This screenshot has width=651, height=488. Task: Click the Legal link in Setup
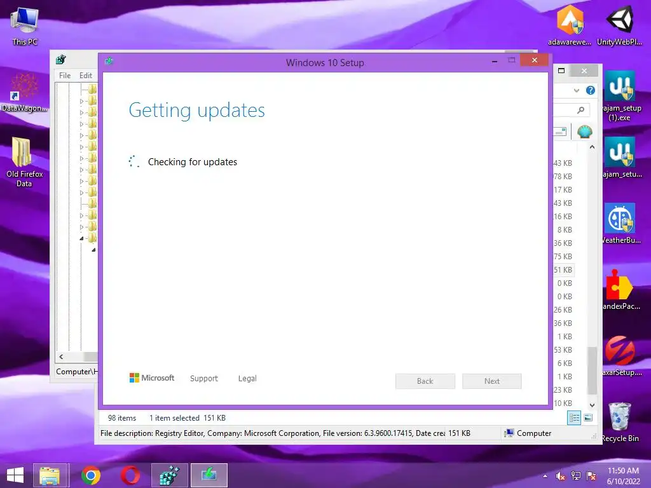coord(247,379)
